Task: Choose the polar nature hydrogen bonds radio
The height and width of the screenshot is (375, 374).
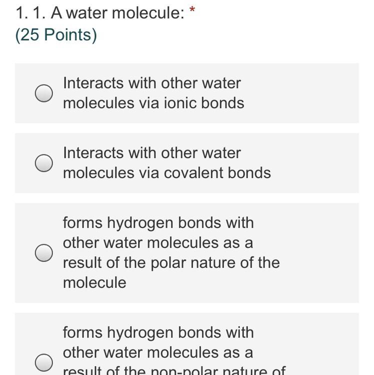Action: pos(44,253)
